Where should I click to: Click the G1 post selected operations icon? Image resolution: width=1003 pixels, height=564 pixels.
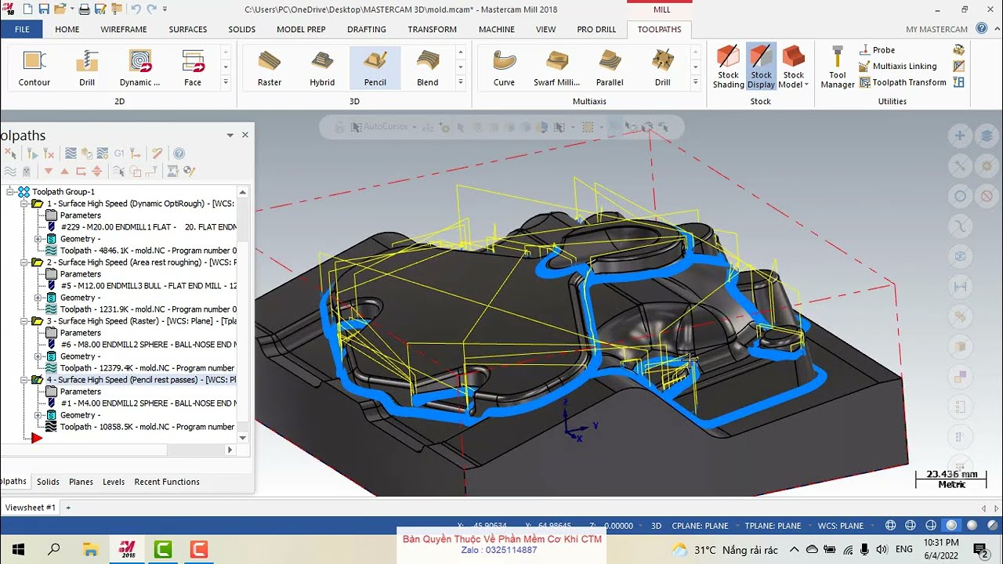(119, 154)
